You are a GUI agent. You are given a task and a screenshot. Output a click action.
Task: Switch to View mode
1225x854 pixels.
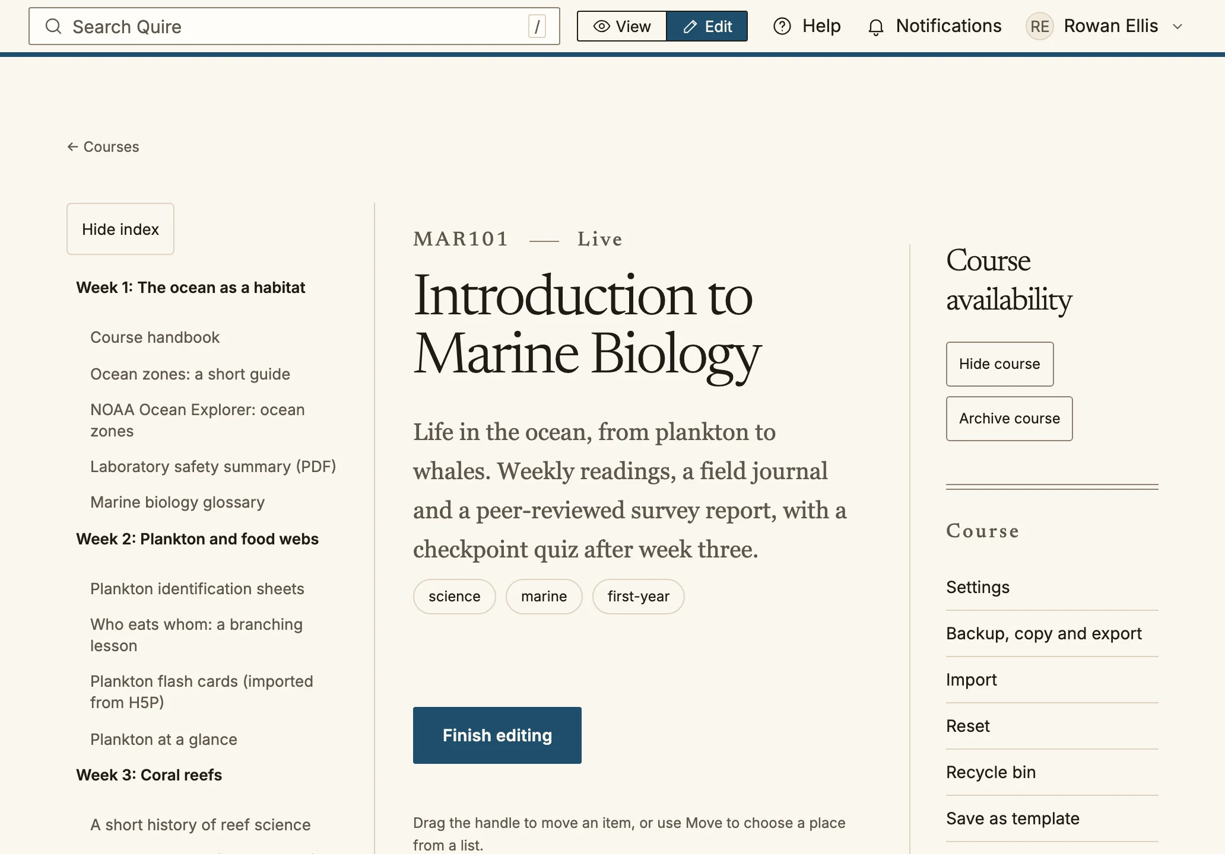pos(622,26)
